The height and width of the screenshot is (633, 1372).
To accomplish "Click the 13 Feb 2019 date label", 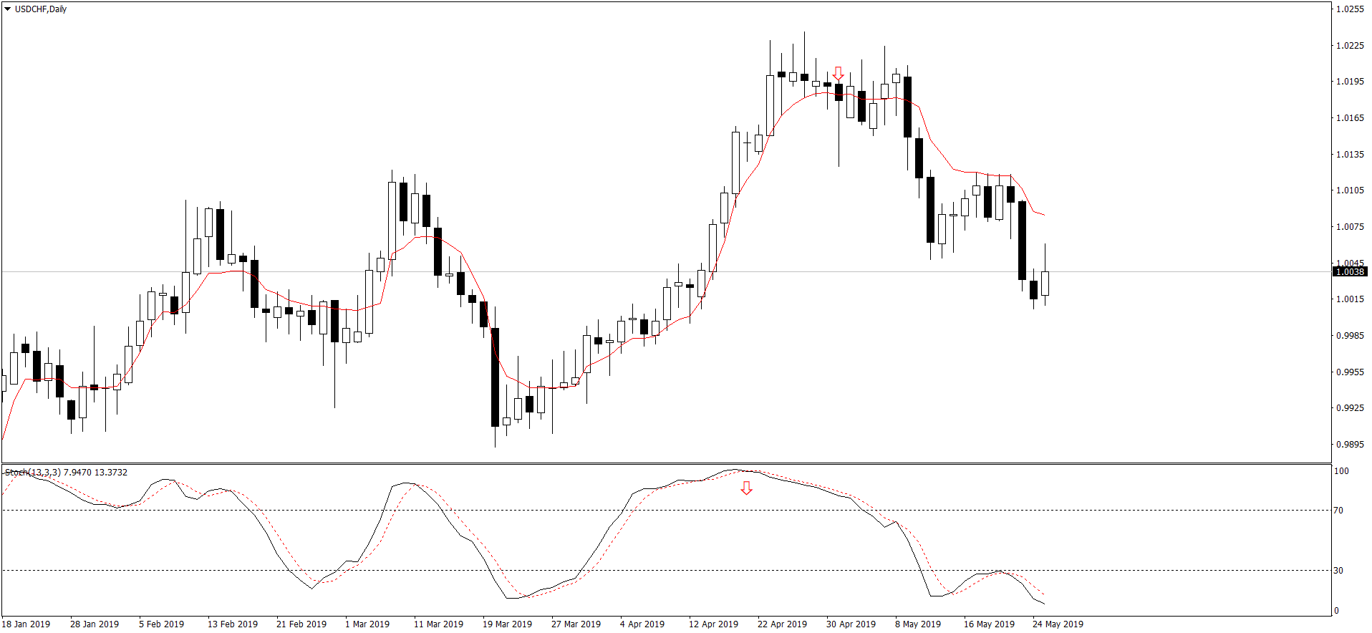I will (x=233, y=624).
